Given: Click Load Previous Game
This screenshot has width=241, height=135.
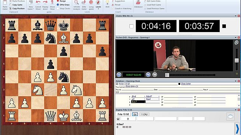Looking at the screenshot, I should [x=156, y=8].
